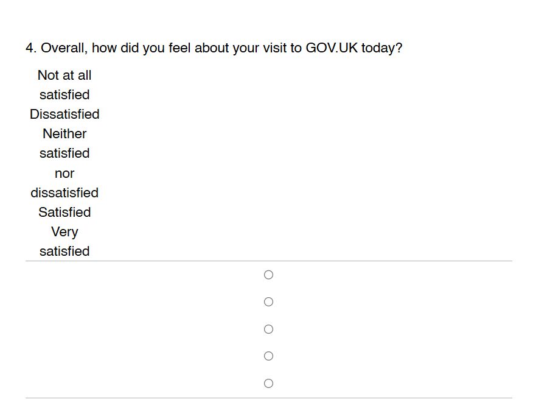Choose the middle radio button of five
The image size is (550, 419).
[x=268, y=329]
